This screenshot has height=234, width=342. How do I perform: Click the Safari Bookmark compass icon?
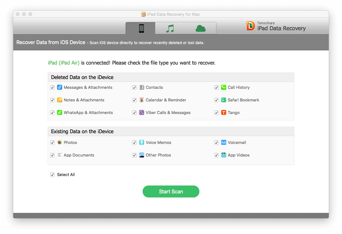coord(224,100)
